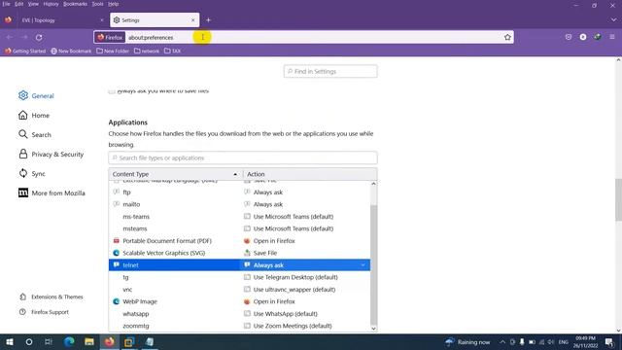Go to Search settings category

(35, 134)
